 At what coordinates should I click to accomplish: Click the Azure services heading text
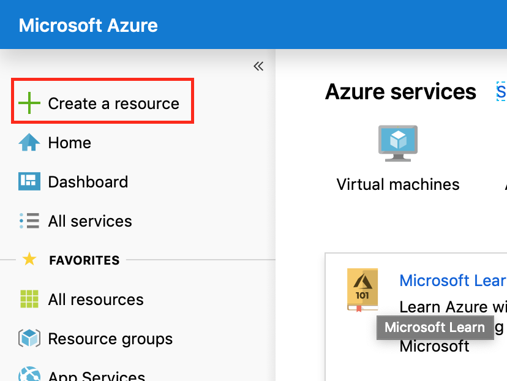(x=400, y=92)
